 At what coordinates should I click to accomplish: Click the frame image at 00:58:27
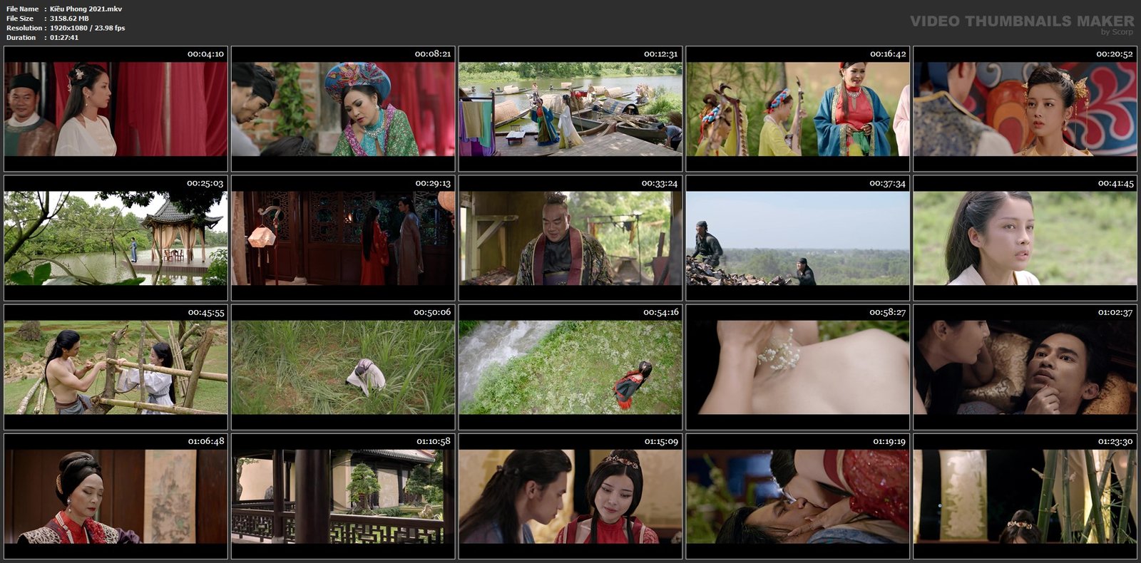click(x=798, y=367)
